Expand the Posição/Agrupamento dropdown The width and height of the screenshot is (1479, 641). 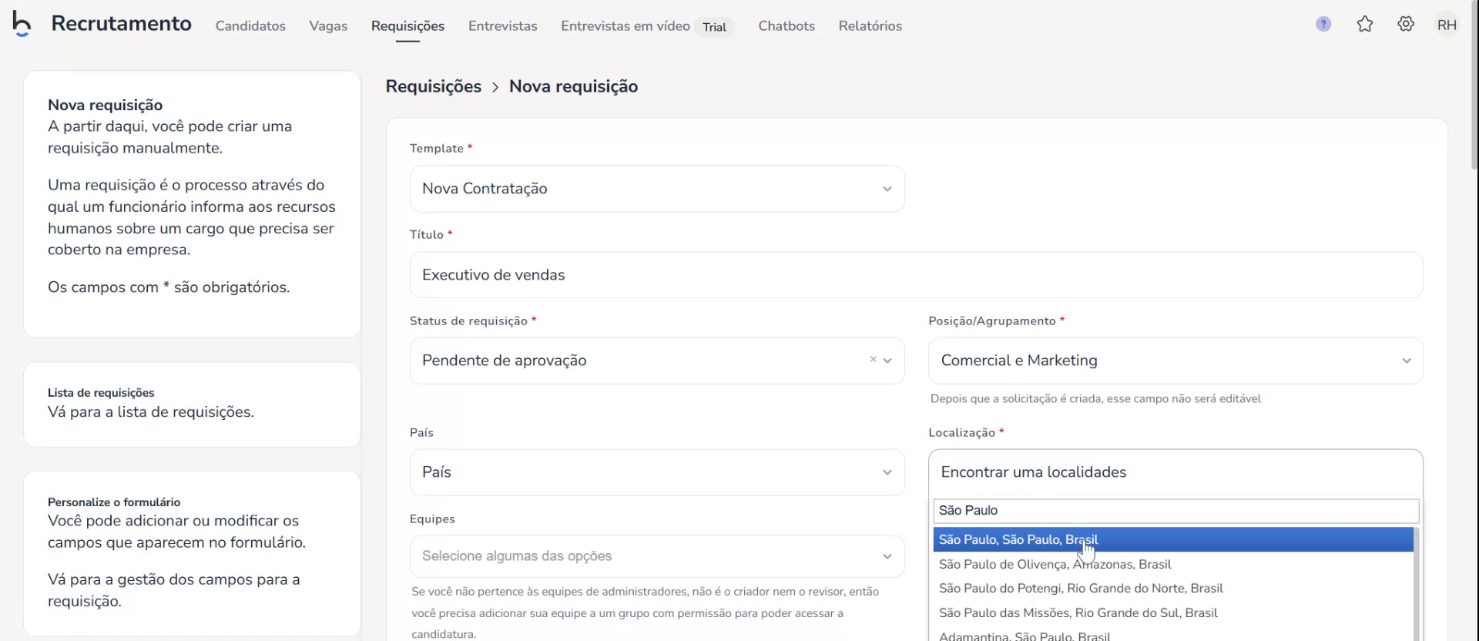tap(1175, 361)
